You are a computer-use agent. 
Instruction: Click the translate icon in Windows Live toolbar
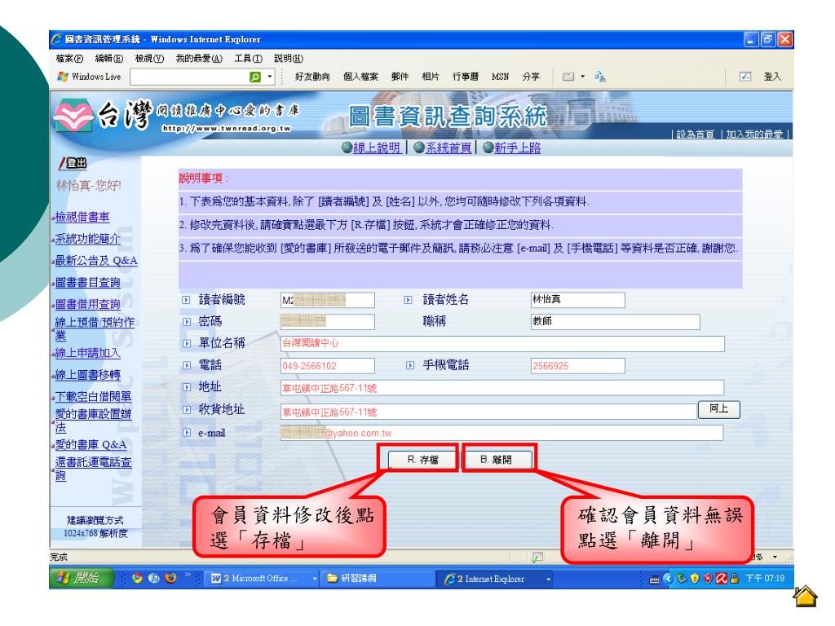click(600, 77)
